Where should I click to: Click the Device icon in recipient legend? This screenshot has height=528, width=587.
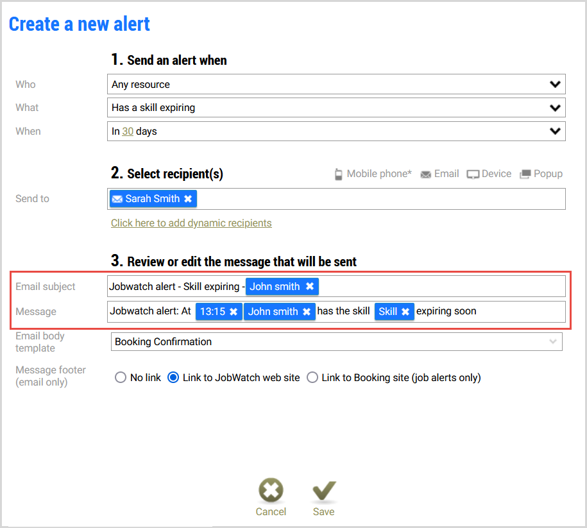[473, 175]
